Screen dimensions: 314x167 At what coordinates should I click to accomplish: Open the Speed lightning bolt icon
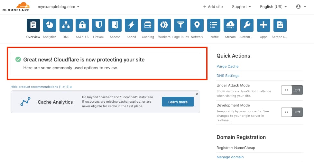(x=131, y=25)
